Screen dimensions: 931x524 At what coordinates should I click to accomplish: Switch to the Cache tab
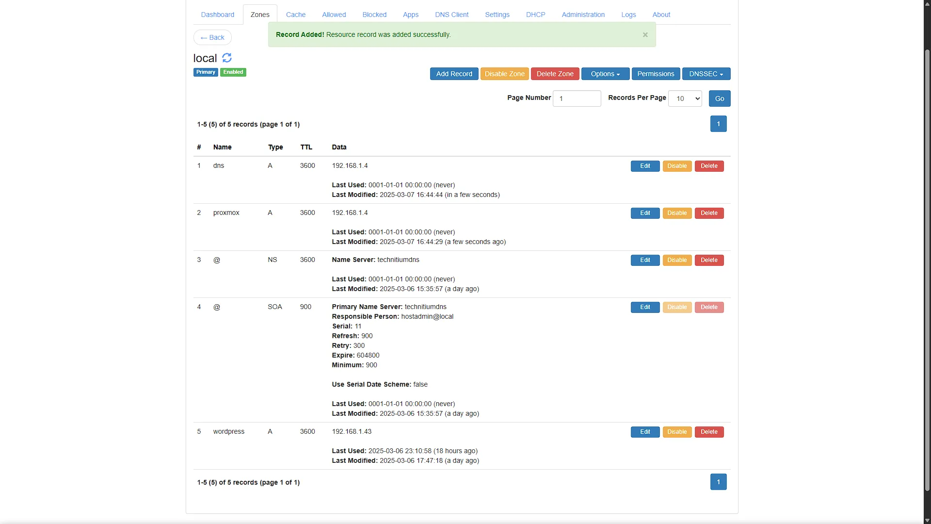[x=296, y=15]
